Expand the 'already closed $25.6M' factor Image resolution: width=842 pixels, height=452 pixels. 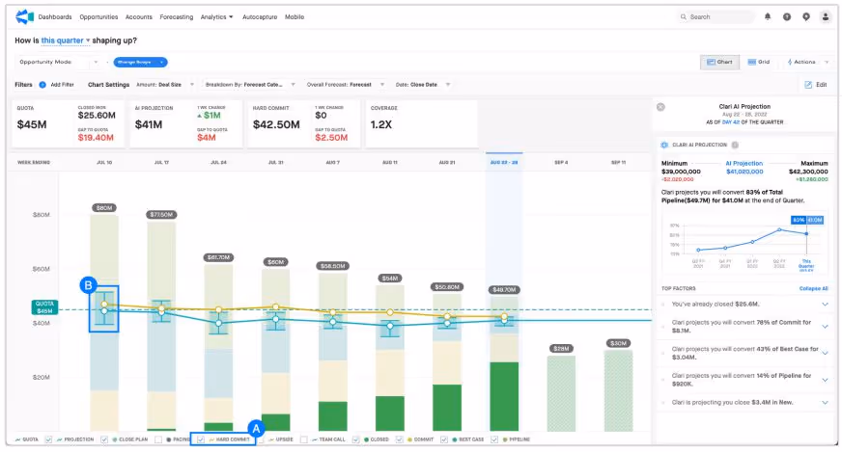[825, 305]
